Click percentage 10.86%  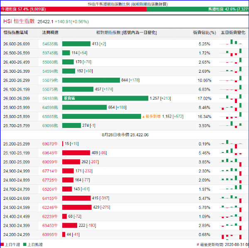coord(204,81)
